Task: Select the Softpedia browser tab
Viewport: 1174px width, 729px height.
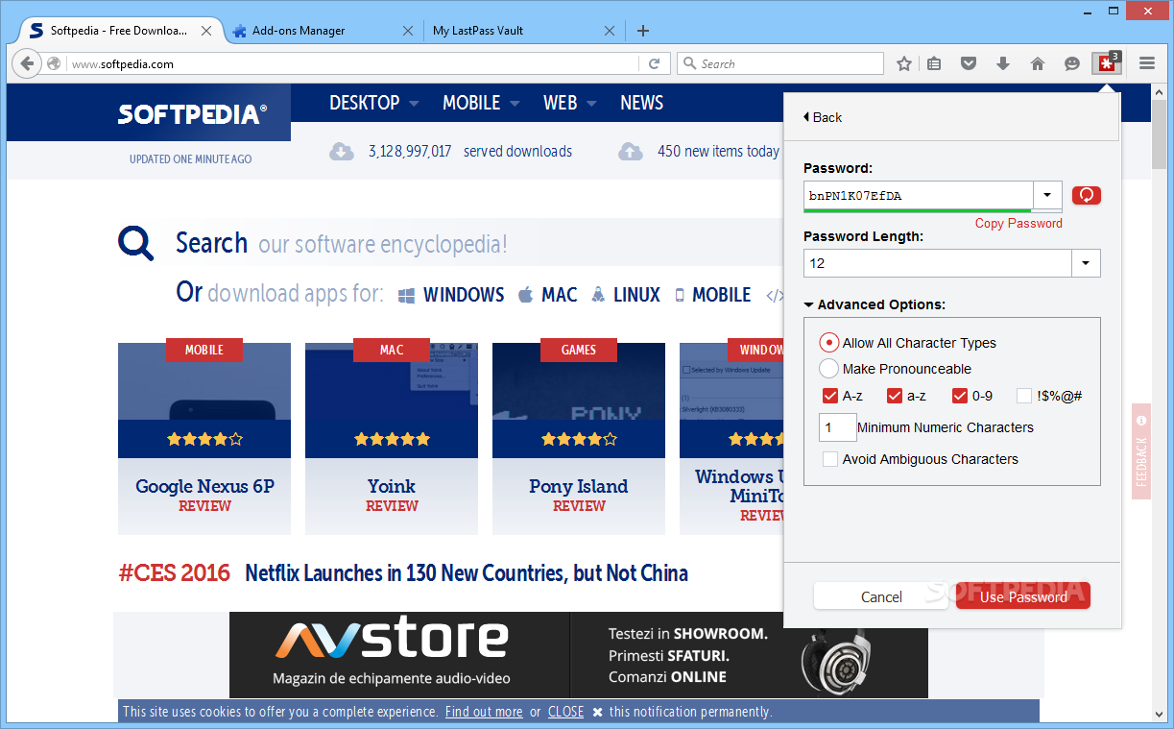Action: coord(120,31)
